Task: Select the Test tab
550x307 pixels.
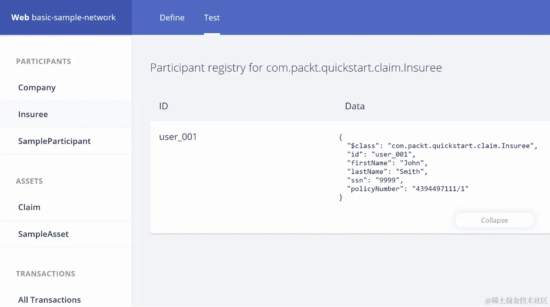Action: pyautogui.click(x=212, y=18)
